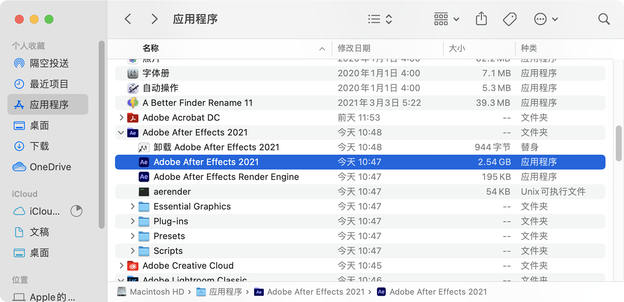Open 桌面 under iCloud in sidebar

click(48, 253)
